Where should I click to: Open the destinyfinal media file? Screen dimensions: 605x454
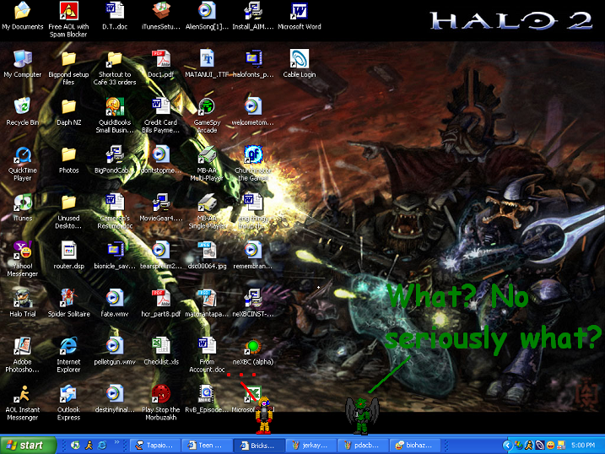click(115, 393)
